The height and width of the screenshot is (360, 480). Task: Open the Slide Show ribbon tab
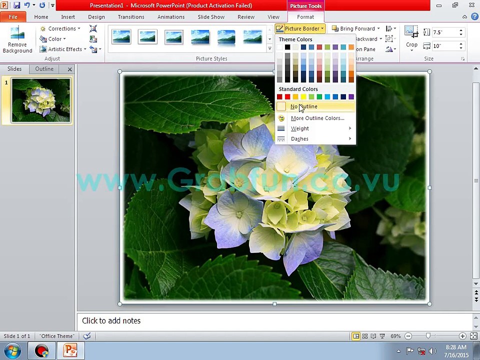211,17
